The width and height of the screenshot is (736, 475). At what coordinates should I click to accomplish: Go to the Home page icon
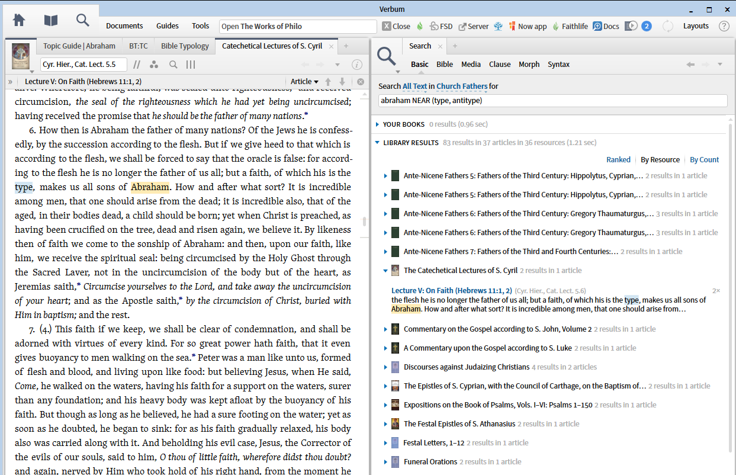pos(19,20)
